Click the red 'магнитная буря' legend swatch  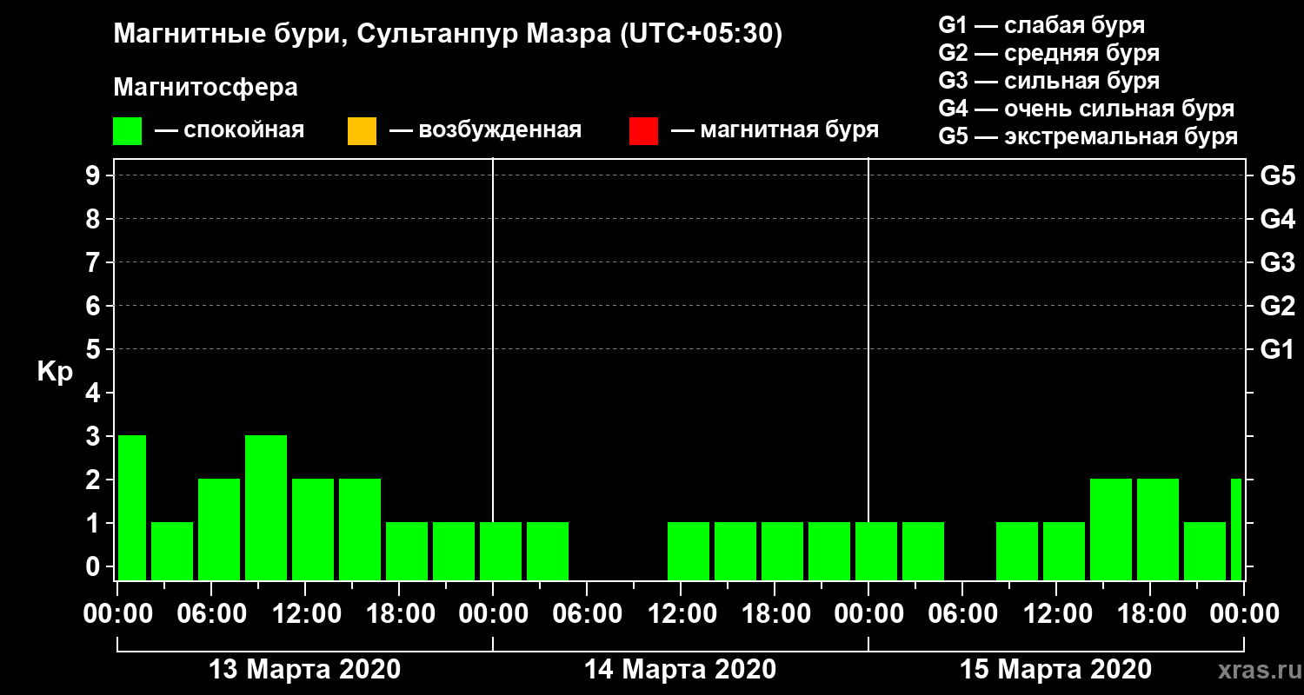point(643,130)
